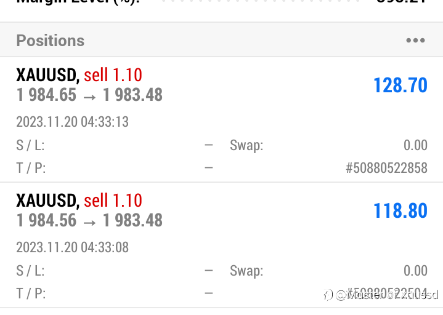
Task: Open the Positions three-dot menu
Action: tap(415, 41)
